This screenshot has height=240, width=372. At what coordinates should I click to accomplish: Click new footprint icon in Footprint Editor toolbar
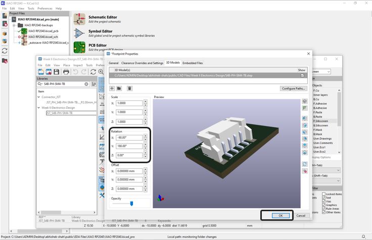[41, 72]
